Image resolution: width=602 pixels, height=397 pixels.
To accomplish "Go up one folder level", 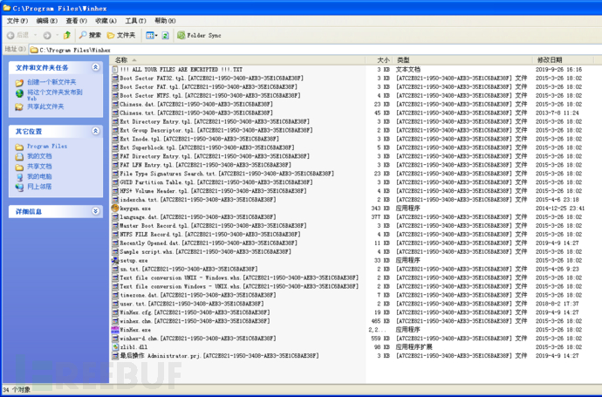I will [67, 35].
